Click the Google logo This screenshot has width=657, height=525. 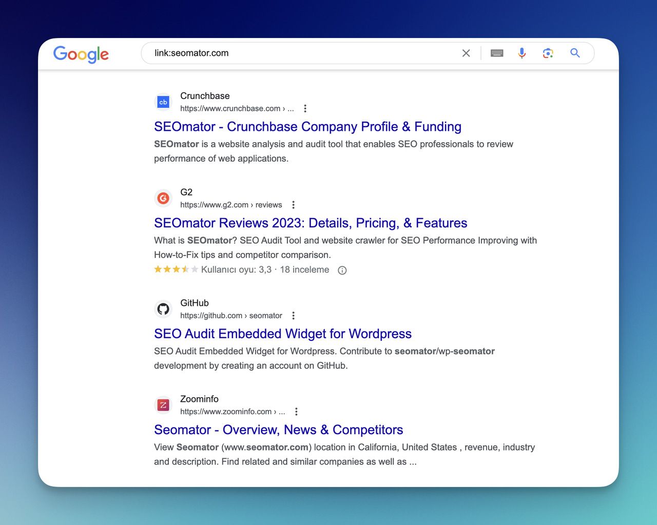click(x=81, y=54)
